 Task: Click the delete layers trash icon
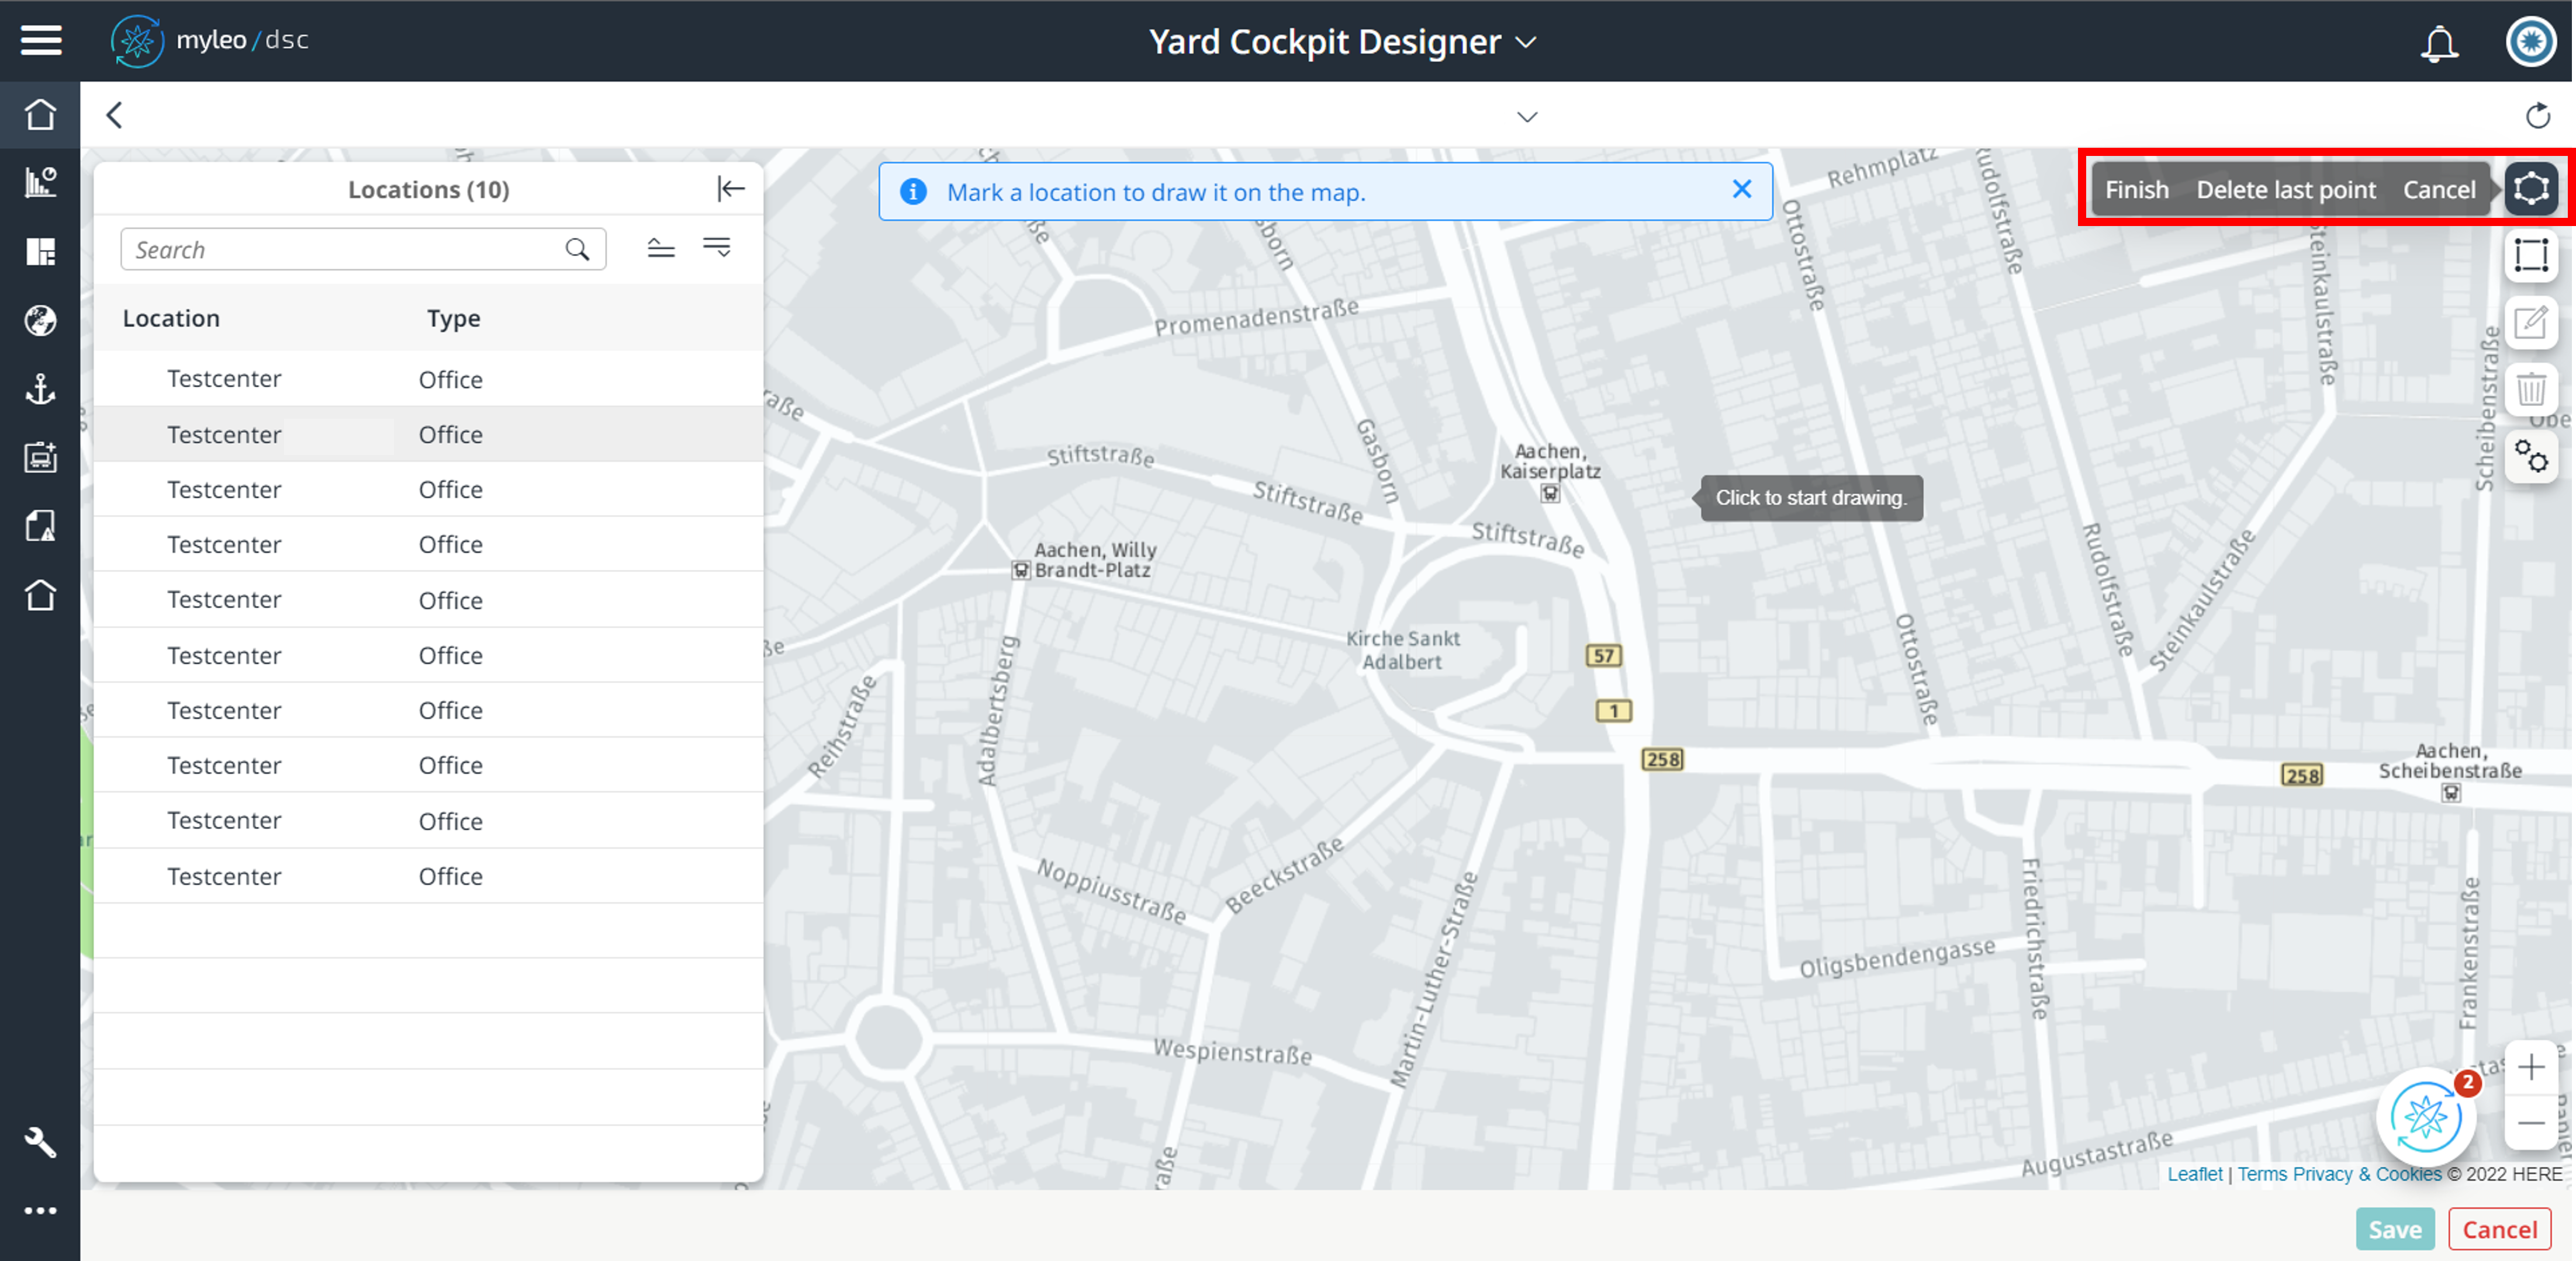[2531, 390]
